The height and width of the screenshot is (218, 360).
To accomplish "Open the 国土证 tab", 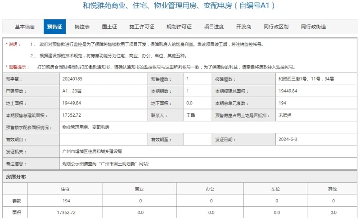I will (109, 27).
